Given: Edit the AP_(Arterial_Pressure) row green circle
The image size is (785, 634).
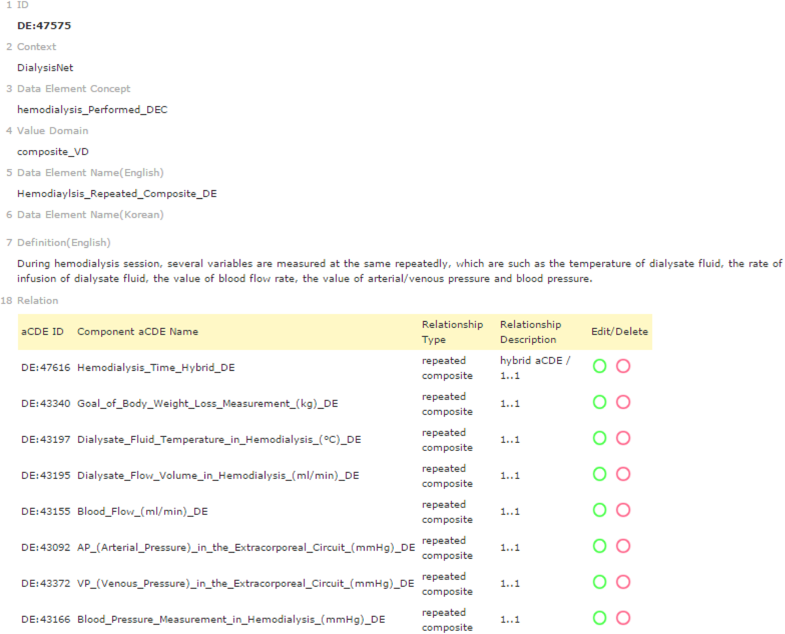Looking at the screenshot, I should coord(599,546).
